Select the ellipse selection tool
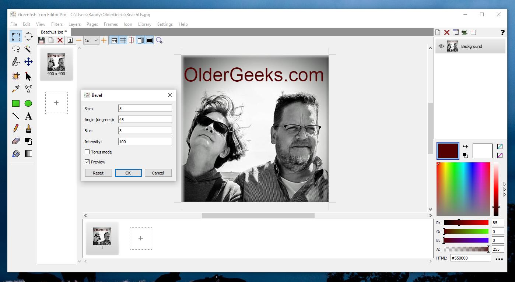This screenshot has height=282, width=515. click(28, 36)
